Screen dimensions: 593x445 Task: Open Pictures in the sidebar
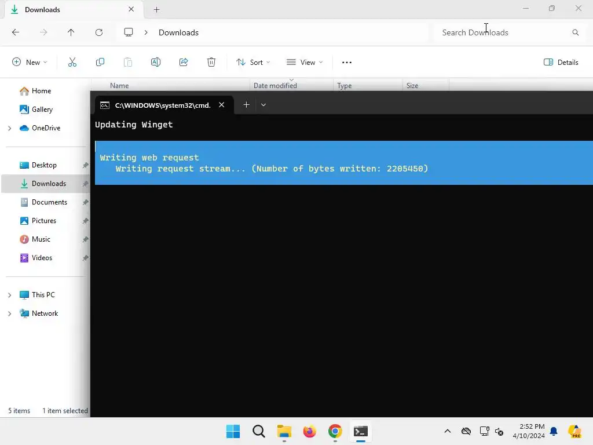pyautogui.click(x=44, y=221)
